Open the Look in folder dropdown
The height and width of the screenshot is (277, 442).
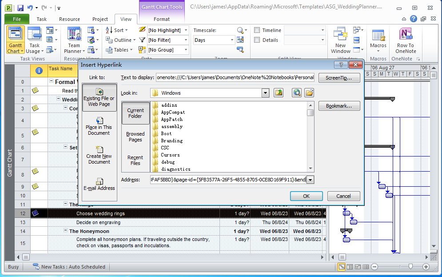coord(265,93)
